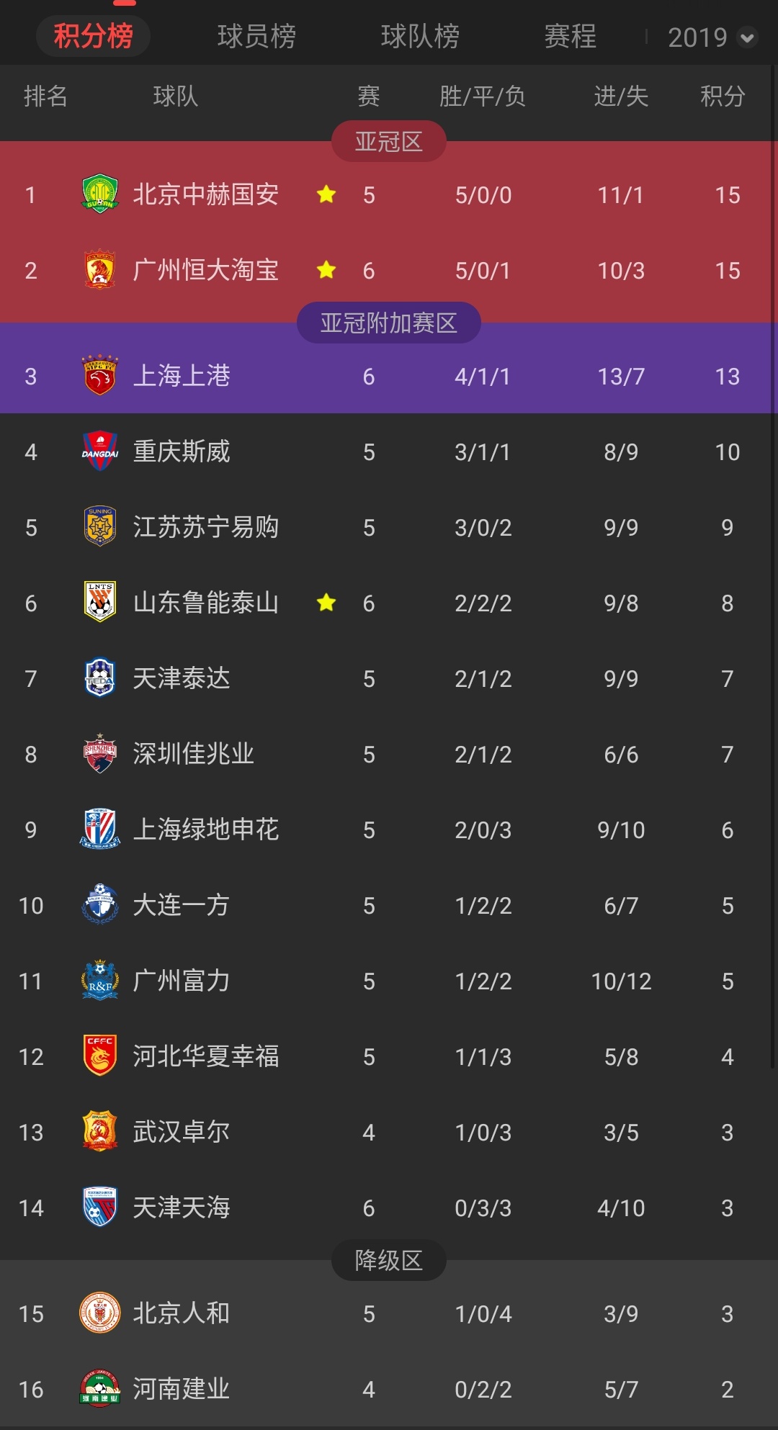Tap the Shanghai SIPG team logo

click(x=99, y=376)
